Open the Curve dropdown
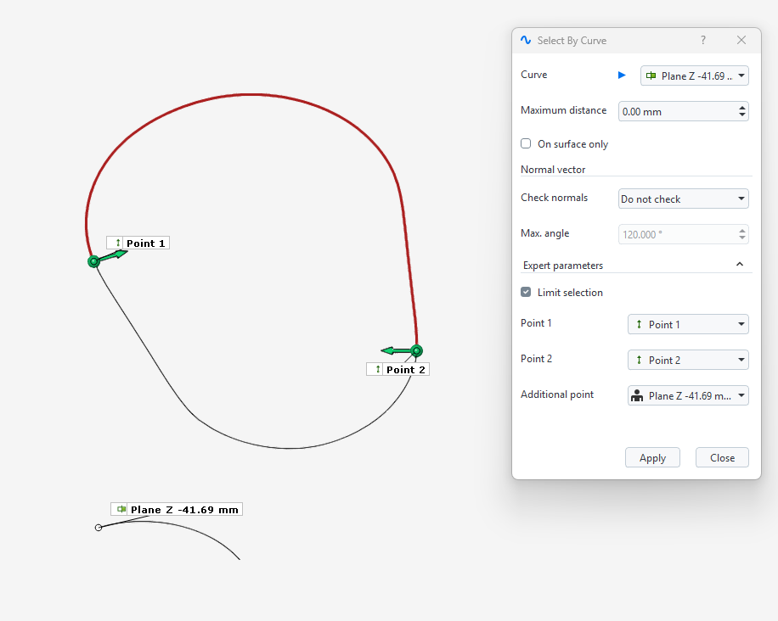Image resolution: width=778 pixels, height=621 pixels. pos(694,76)
